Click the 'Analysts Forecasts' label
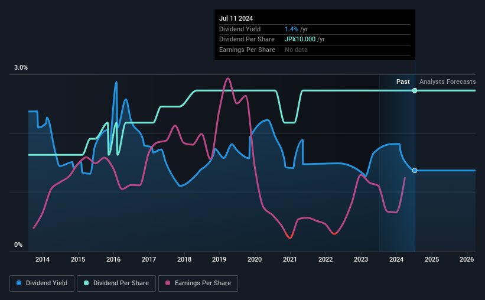Screen dimensions: 485x300 [447, 81]
